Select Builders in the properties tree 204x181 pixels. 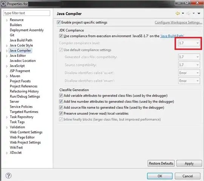point(16,25)
